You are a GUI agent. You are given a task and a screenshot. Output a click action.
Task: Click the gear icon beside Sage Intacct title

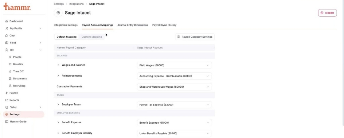[58, 13]
